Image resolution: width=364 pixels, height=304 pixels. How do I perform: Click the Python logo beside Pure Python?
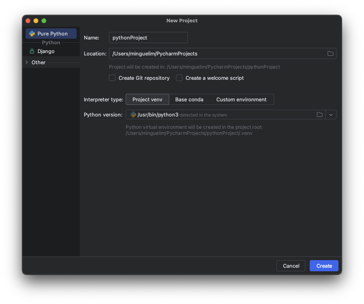[32, 34]
